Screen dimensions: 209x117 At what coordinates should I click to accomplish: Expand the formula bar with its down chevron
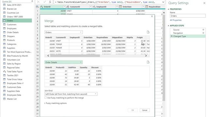pos(163,2)
